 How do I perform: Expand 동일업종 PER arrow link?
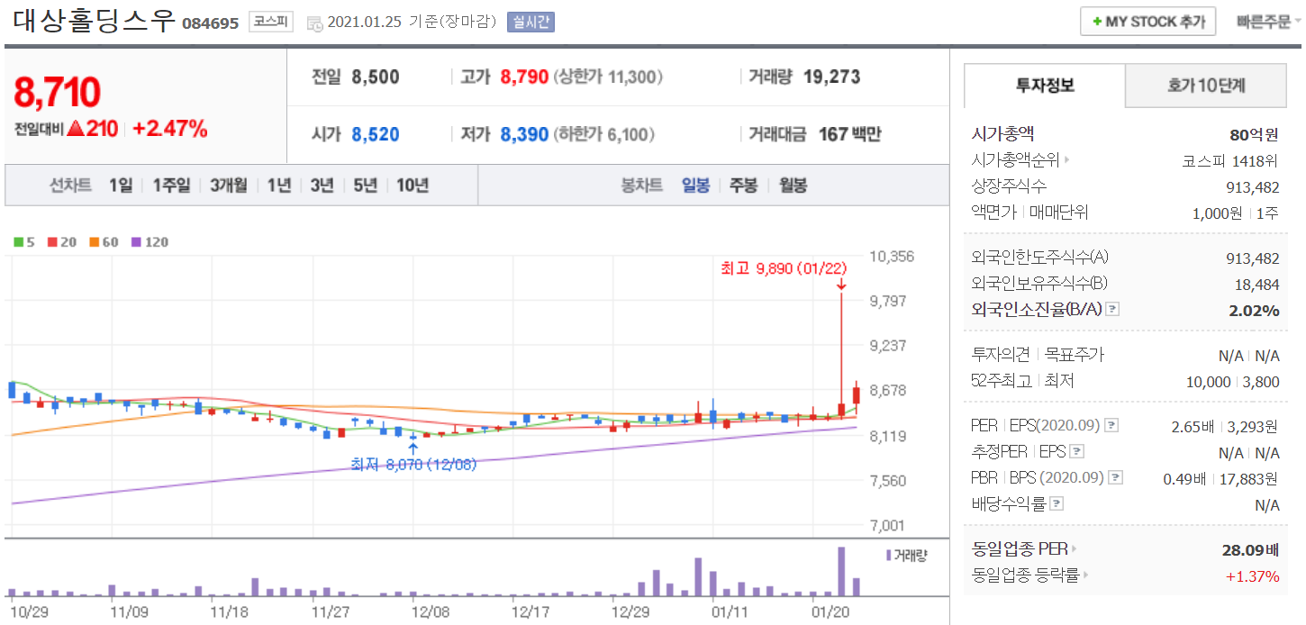[1075, 548]
